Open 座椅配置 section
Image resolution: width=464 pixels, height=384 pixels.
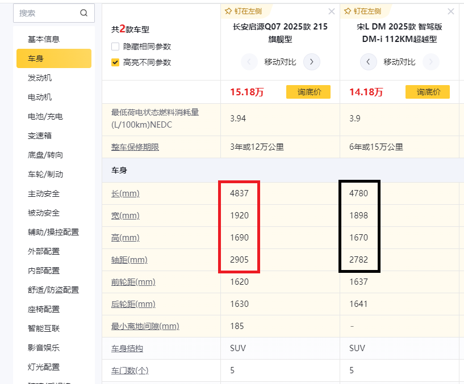tap(44, 309)
